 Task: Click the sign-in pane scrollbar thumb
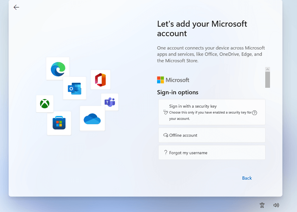[267, 80]
